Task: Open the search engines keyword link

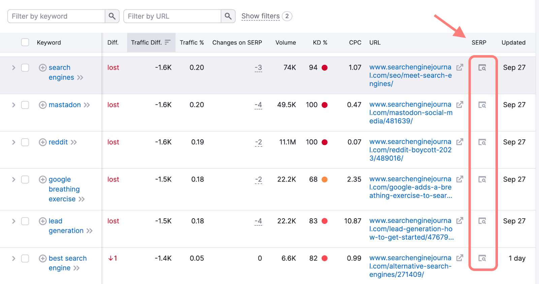Action: (x=61, y=72)
